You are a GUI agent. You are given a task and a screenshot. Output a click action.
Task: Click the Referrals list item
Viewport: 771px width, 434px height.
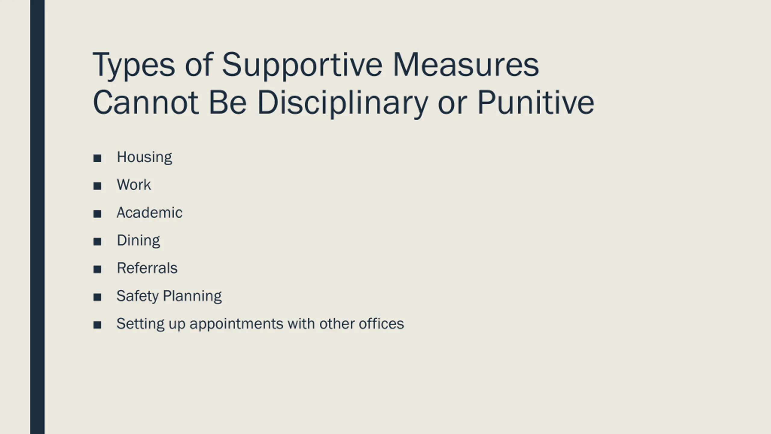click(x=147, y=268)
